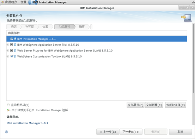Click the zh input language indicator
195x139 pixels.
193,2
